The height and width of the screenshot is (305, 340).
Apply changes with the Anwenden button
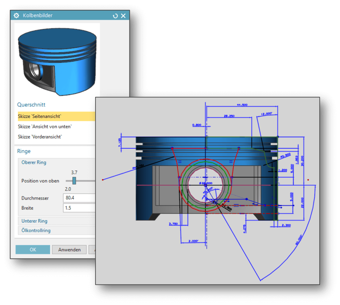coord(69,249)
